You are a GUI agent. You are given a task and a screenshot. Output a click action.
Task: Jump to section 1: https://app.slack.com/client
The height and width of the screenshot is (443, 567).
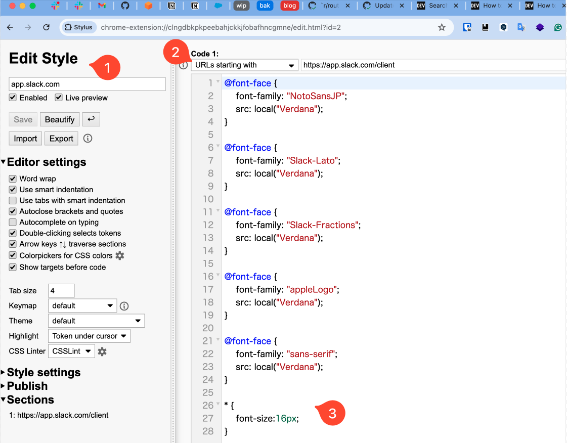tap(59, 415)
